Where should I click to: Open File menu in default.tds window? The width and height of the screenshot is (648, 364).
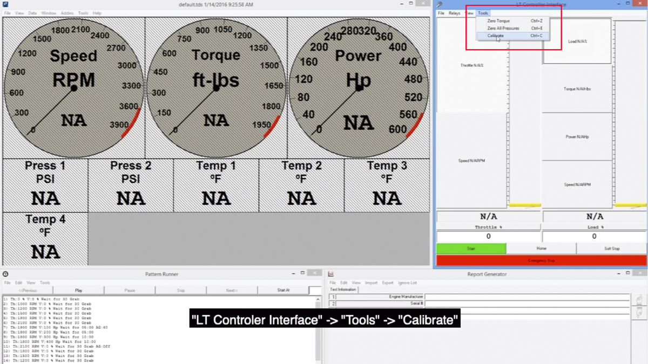tap(8, 13)
